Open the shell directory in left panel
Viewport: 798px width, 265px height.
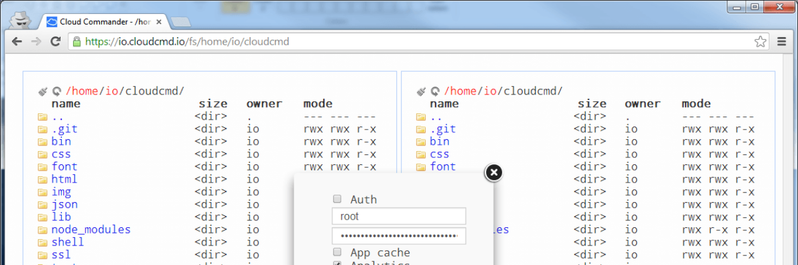[68, 242]
